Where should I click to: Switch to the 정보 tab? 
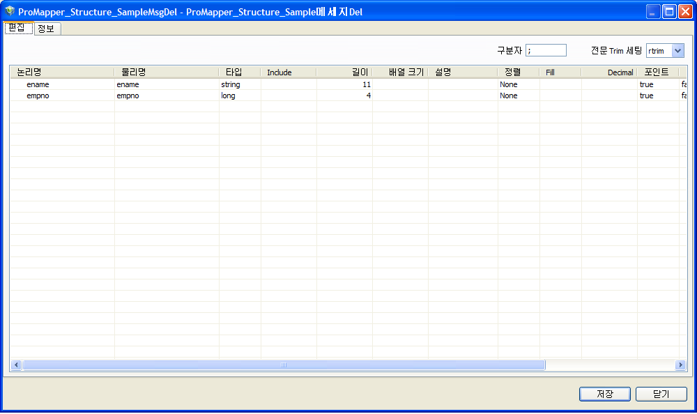[46, 29]
